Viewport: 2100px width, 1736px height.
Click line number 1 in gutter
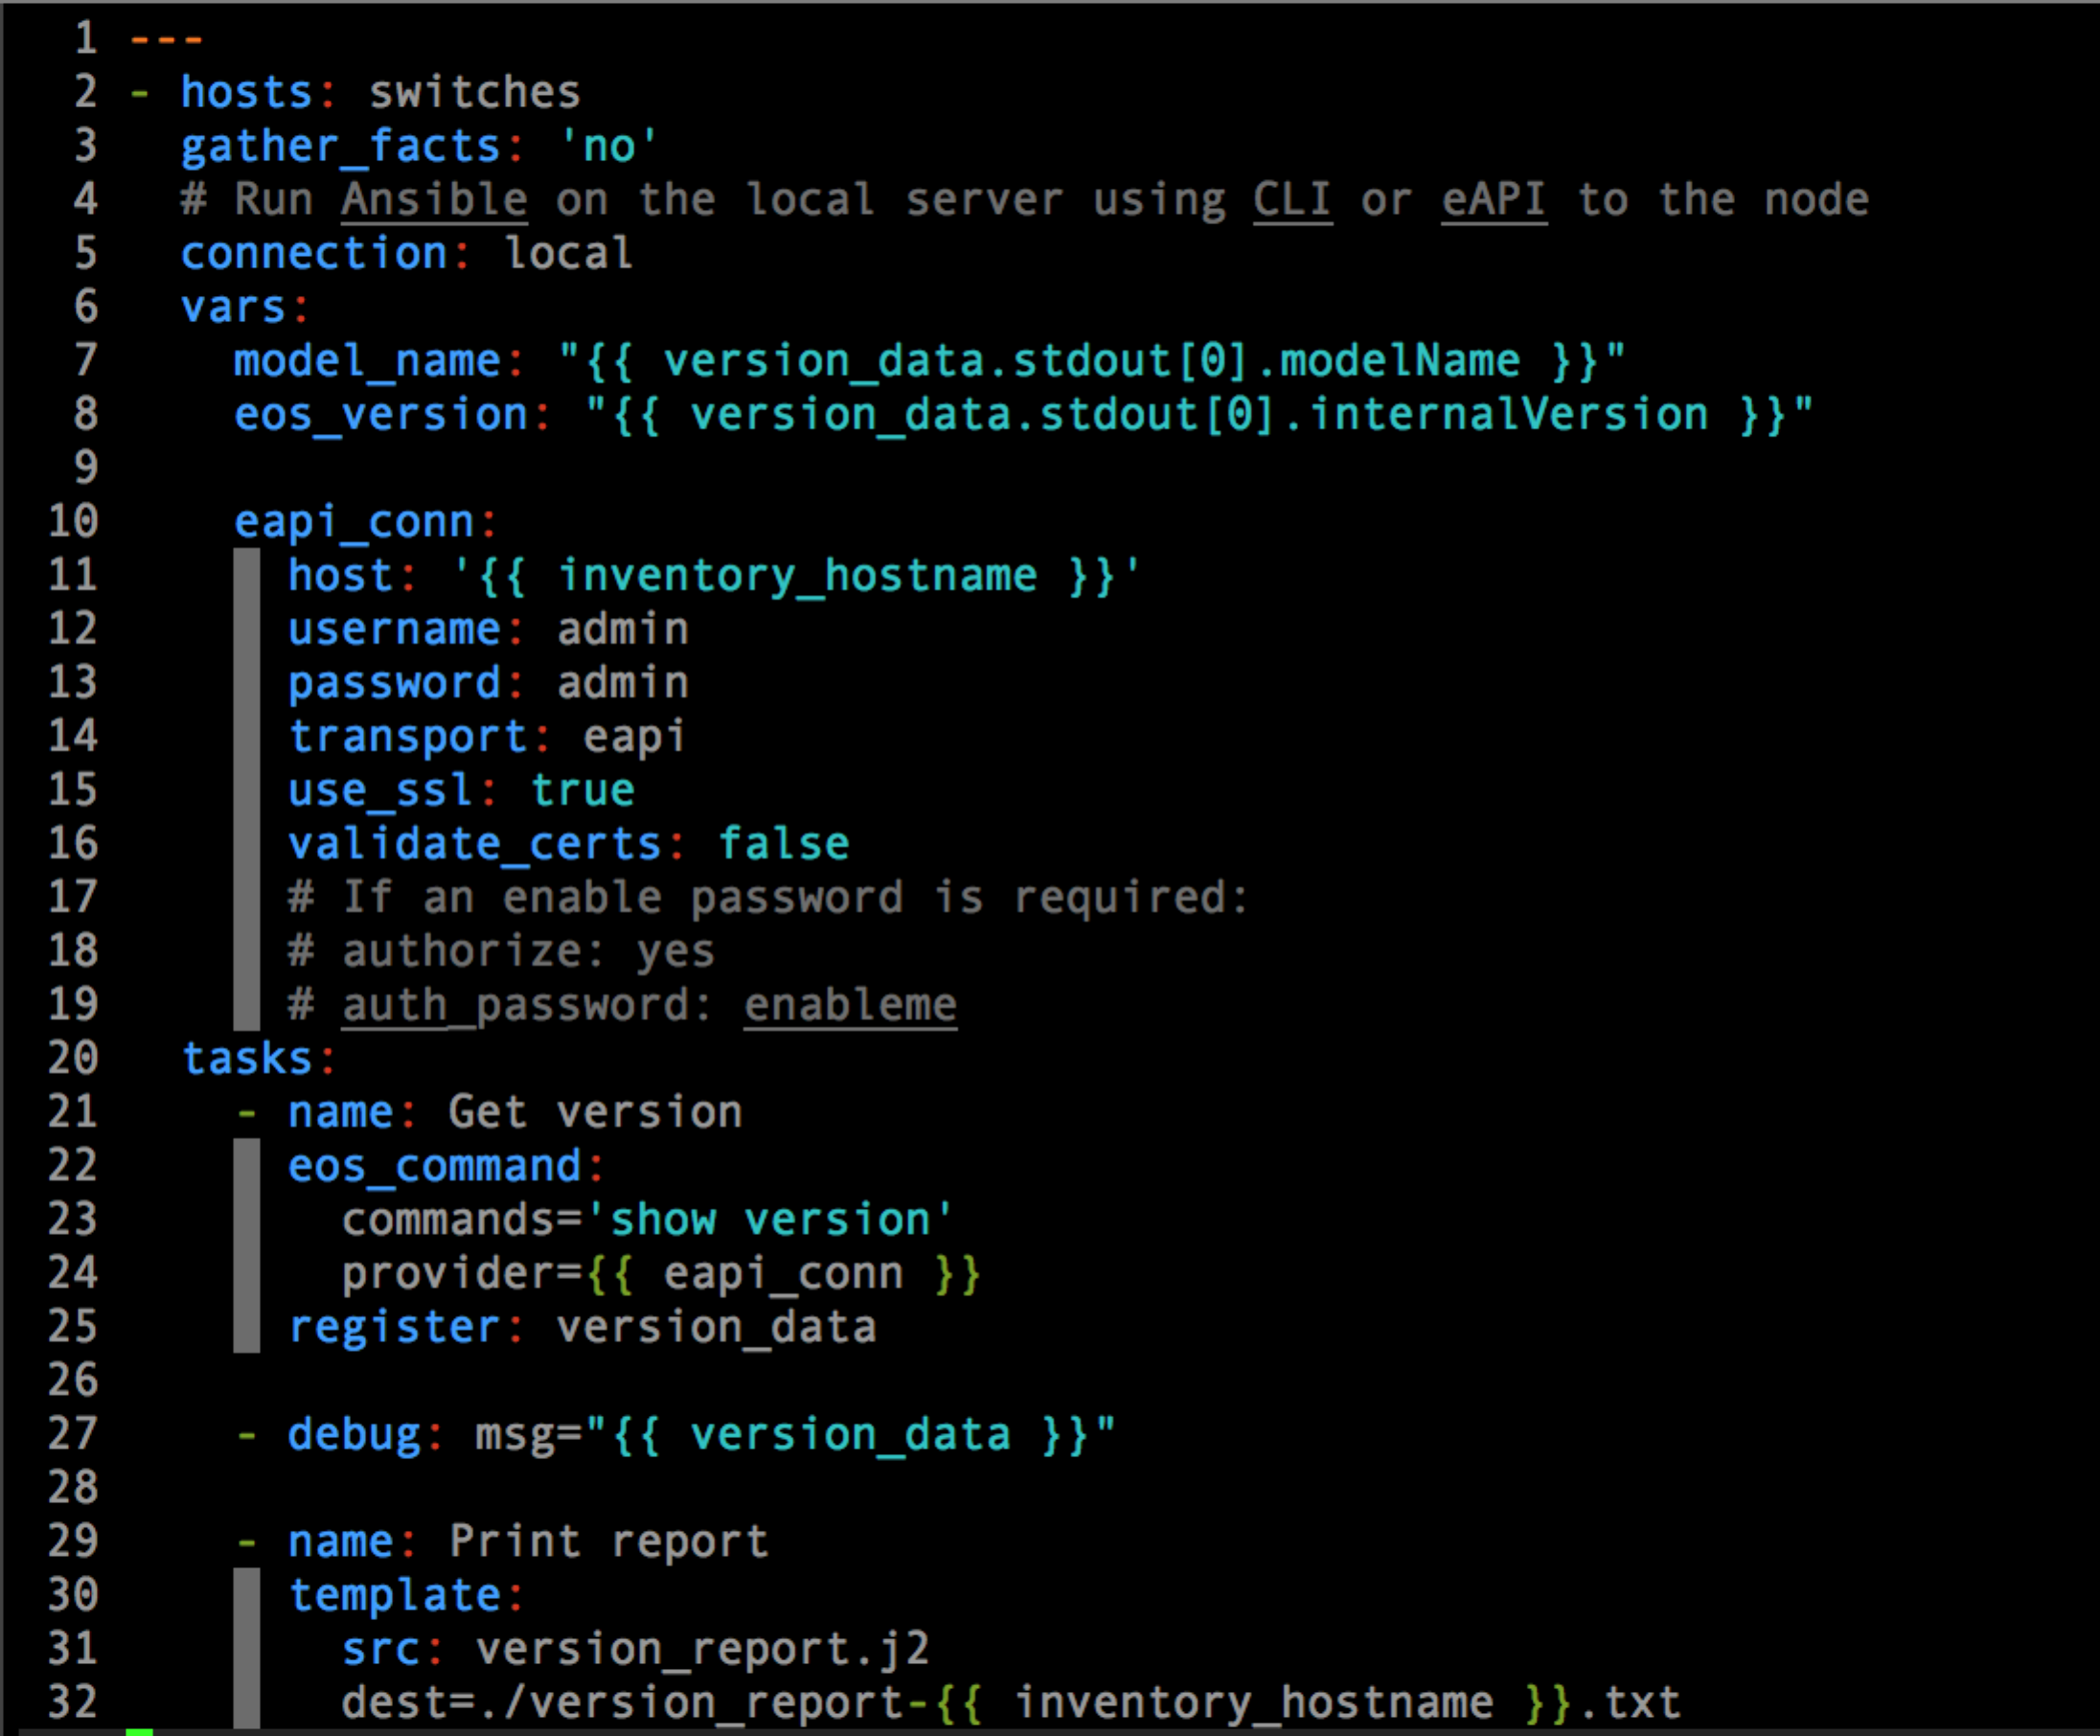tap(86, 38)
